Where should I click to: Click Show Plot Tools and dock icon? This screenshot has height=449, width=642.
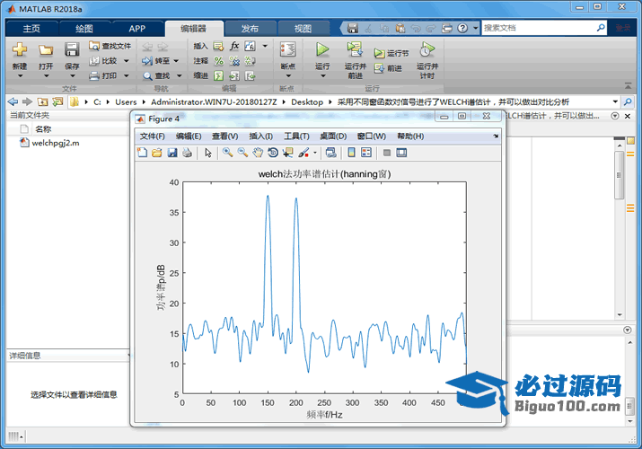[x=401, y=153]
